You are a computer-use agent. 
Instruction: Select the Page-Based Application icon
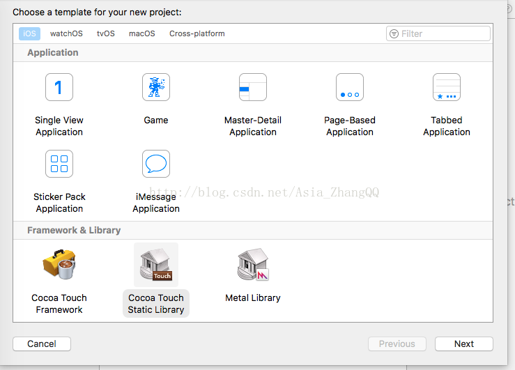click(x=350, y=87)
